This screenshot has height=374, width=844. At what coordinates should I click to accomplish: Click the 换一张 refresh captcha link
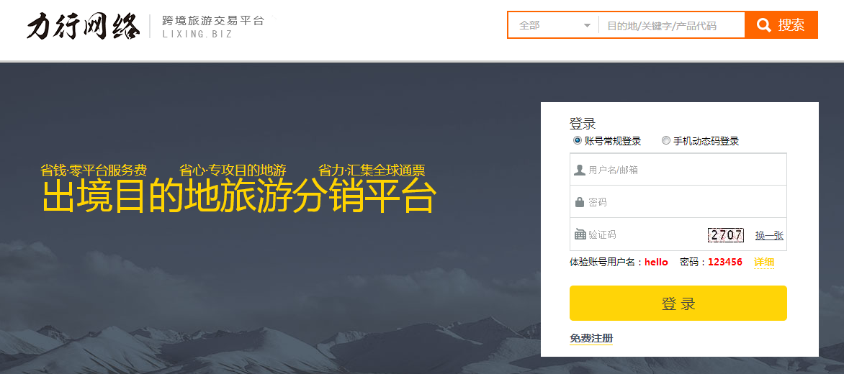point(769,235)
